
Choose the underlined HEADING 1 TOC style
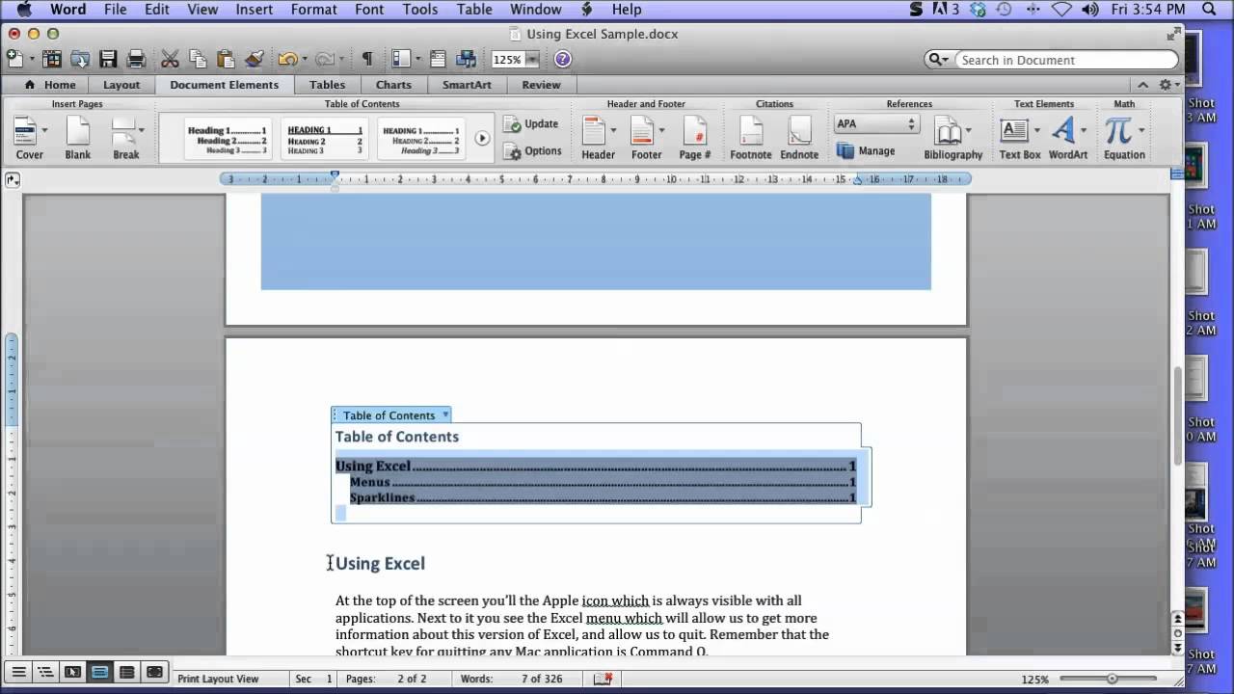pyautogui.click(x=324, y=139)
